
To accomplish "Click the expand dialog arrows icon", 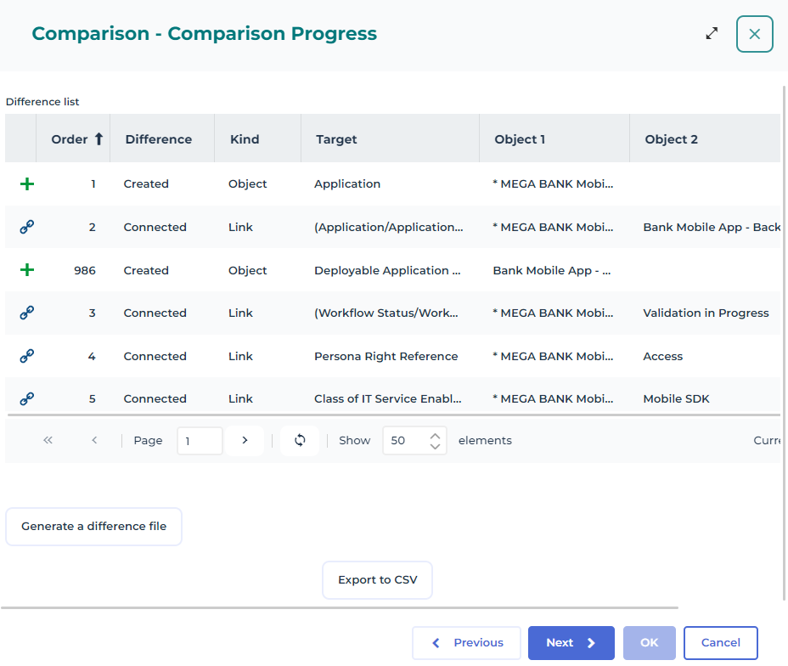I will (712, 33).
